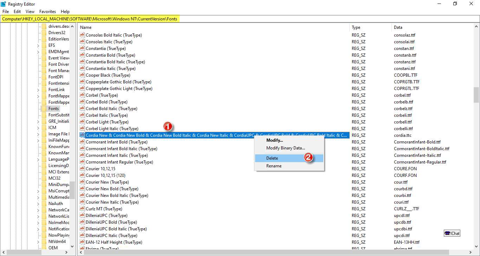Click the vertical scrollbar of the values list
Screen dimensions: 480x256
tap(476, 141)
